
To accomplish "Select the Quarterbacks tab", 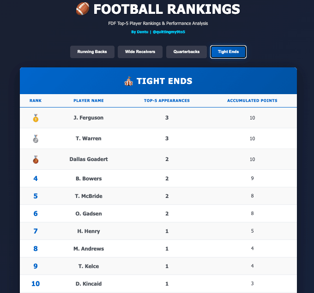I will [187, 52].
